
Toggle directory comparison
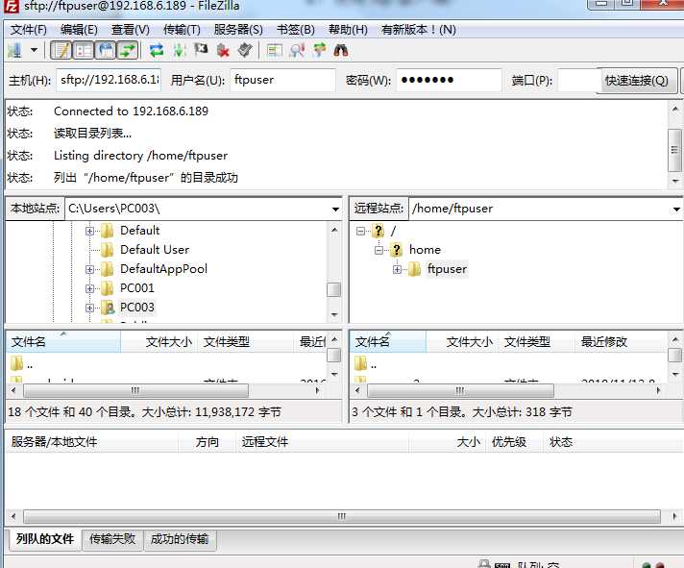297,50
